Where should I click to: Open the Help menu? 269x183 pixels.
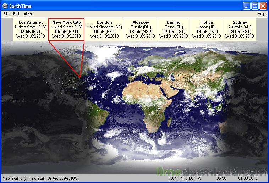pos(261,14)
